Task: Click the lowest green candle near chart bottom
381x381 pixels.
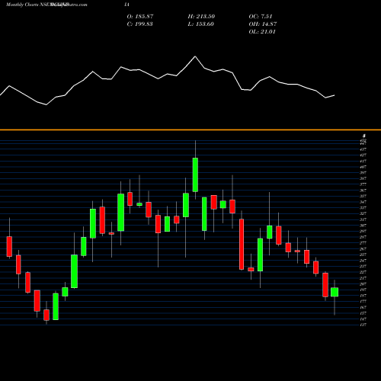Action: [56, 306]
